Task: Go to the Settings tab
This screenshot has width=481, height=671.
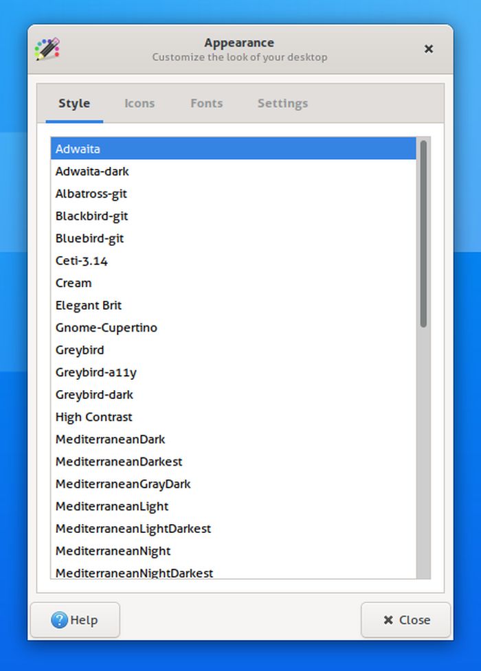Action: pos(282,104)
